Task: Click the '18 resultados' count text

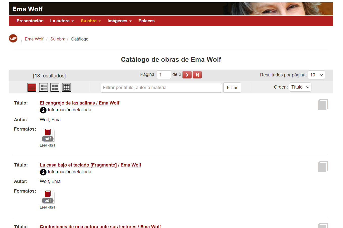Action: point(49,76)
